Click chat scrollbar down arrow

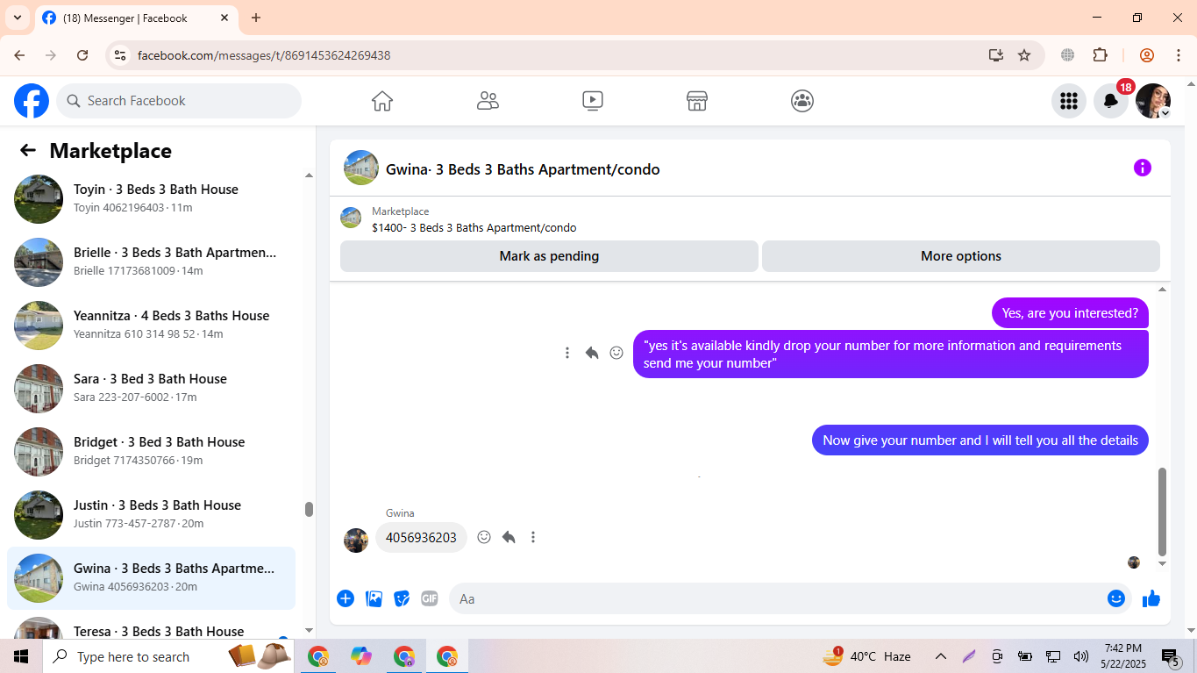1163,563
